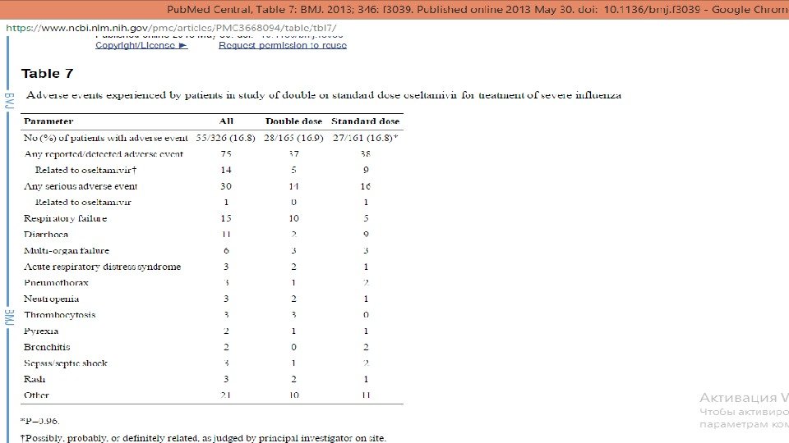Click the page URL in address bar
789x443 pixels.
coord(171,28)
